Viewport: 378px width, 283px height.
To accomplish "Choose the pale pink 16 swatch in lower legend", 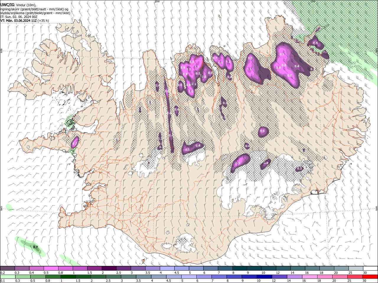I will pyautogui.click(x=310, y=277).
